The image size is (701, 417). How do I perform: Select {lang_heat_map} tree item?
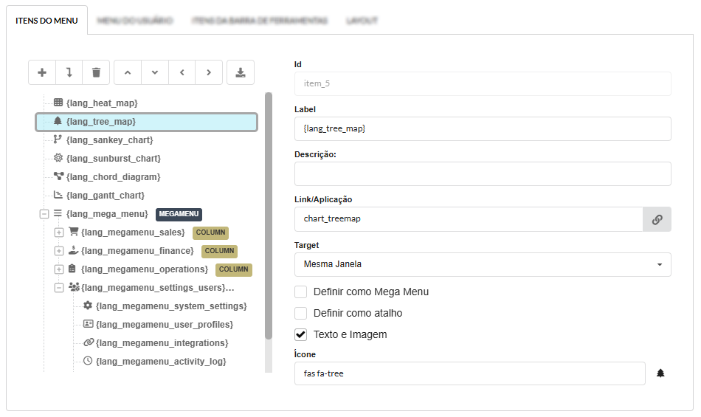[102, 103]
